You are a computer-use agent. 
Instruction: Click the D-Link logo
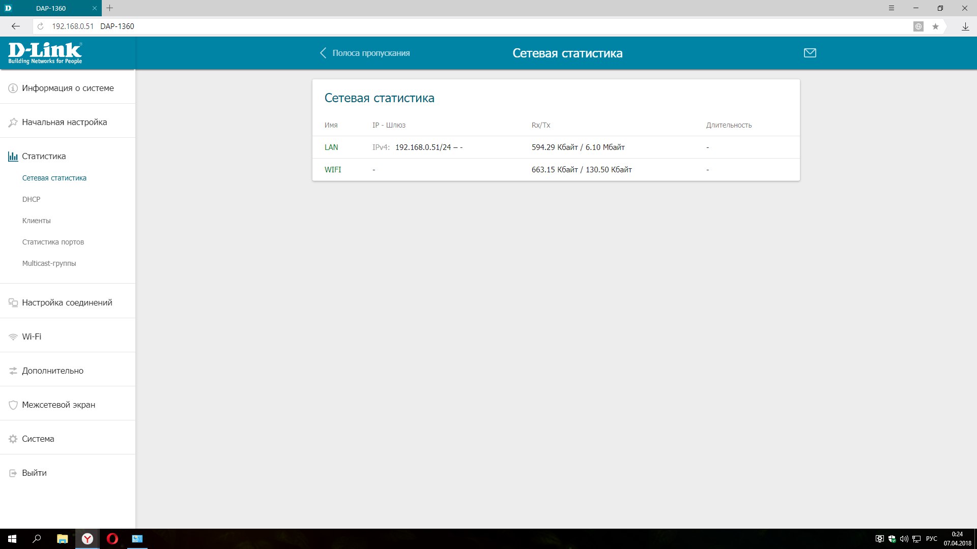coord(45,53)
